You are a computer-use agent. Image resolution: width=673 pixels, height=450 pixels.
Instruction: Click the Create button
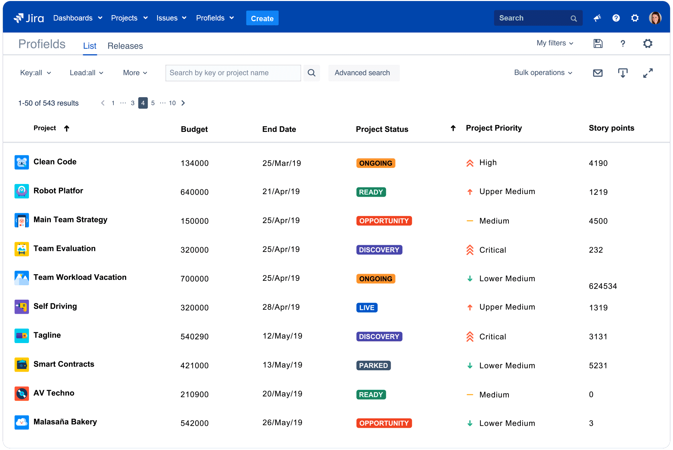point(262,18)
